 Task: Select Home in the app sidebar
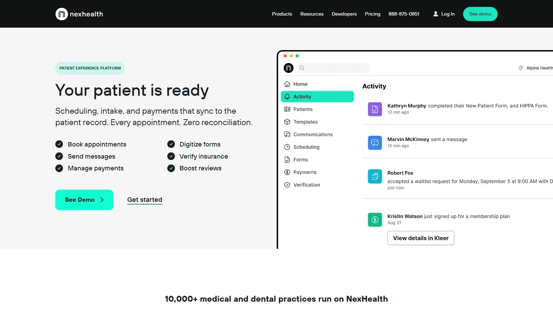[x=317, y=84]
